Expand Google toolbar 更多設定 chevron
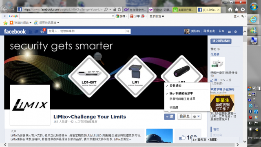This screenshot has width=261, height=147. (163, 16)
